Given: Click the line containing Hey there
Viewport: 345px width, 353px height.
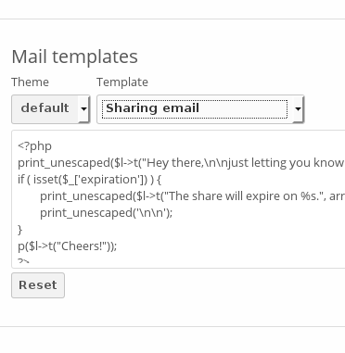Looking at the screenshot, I should (x=181, y=163).
